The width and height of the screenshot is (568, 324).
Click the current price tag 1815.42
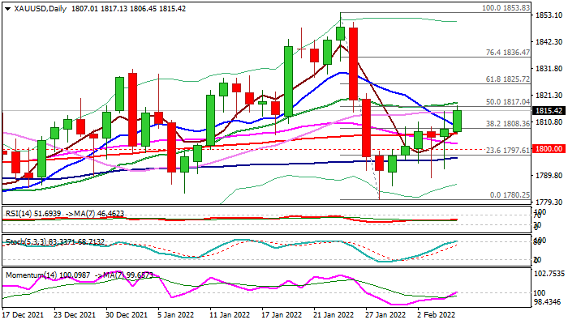549,110
